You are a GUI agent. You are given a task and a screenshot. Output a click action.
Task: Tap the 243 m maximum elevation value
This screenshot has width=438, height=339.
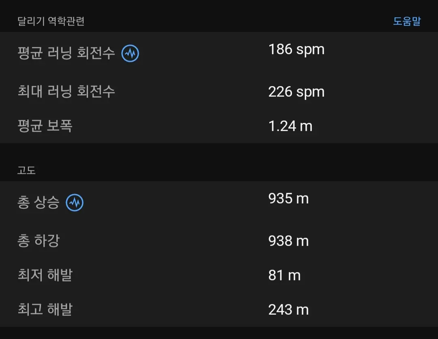pos(288,310)
